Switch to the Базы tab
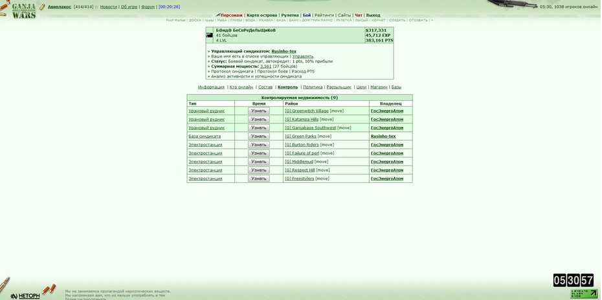 (x=396, y=87)
